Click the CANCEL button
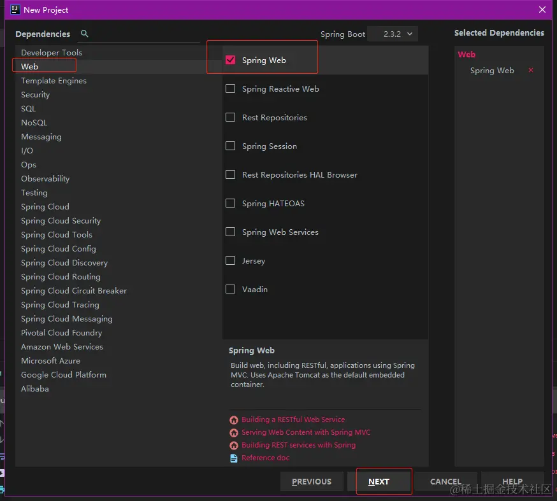557x501 pixels. coord(446,481)
